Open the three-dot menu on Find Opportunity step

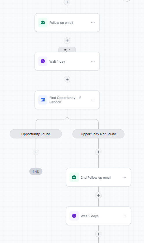pos(93,100)
